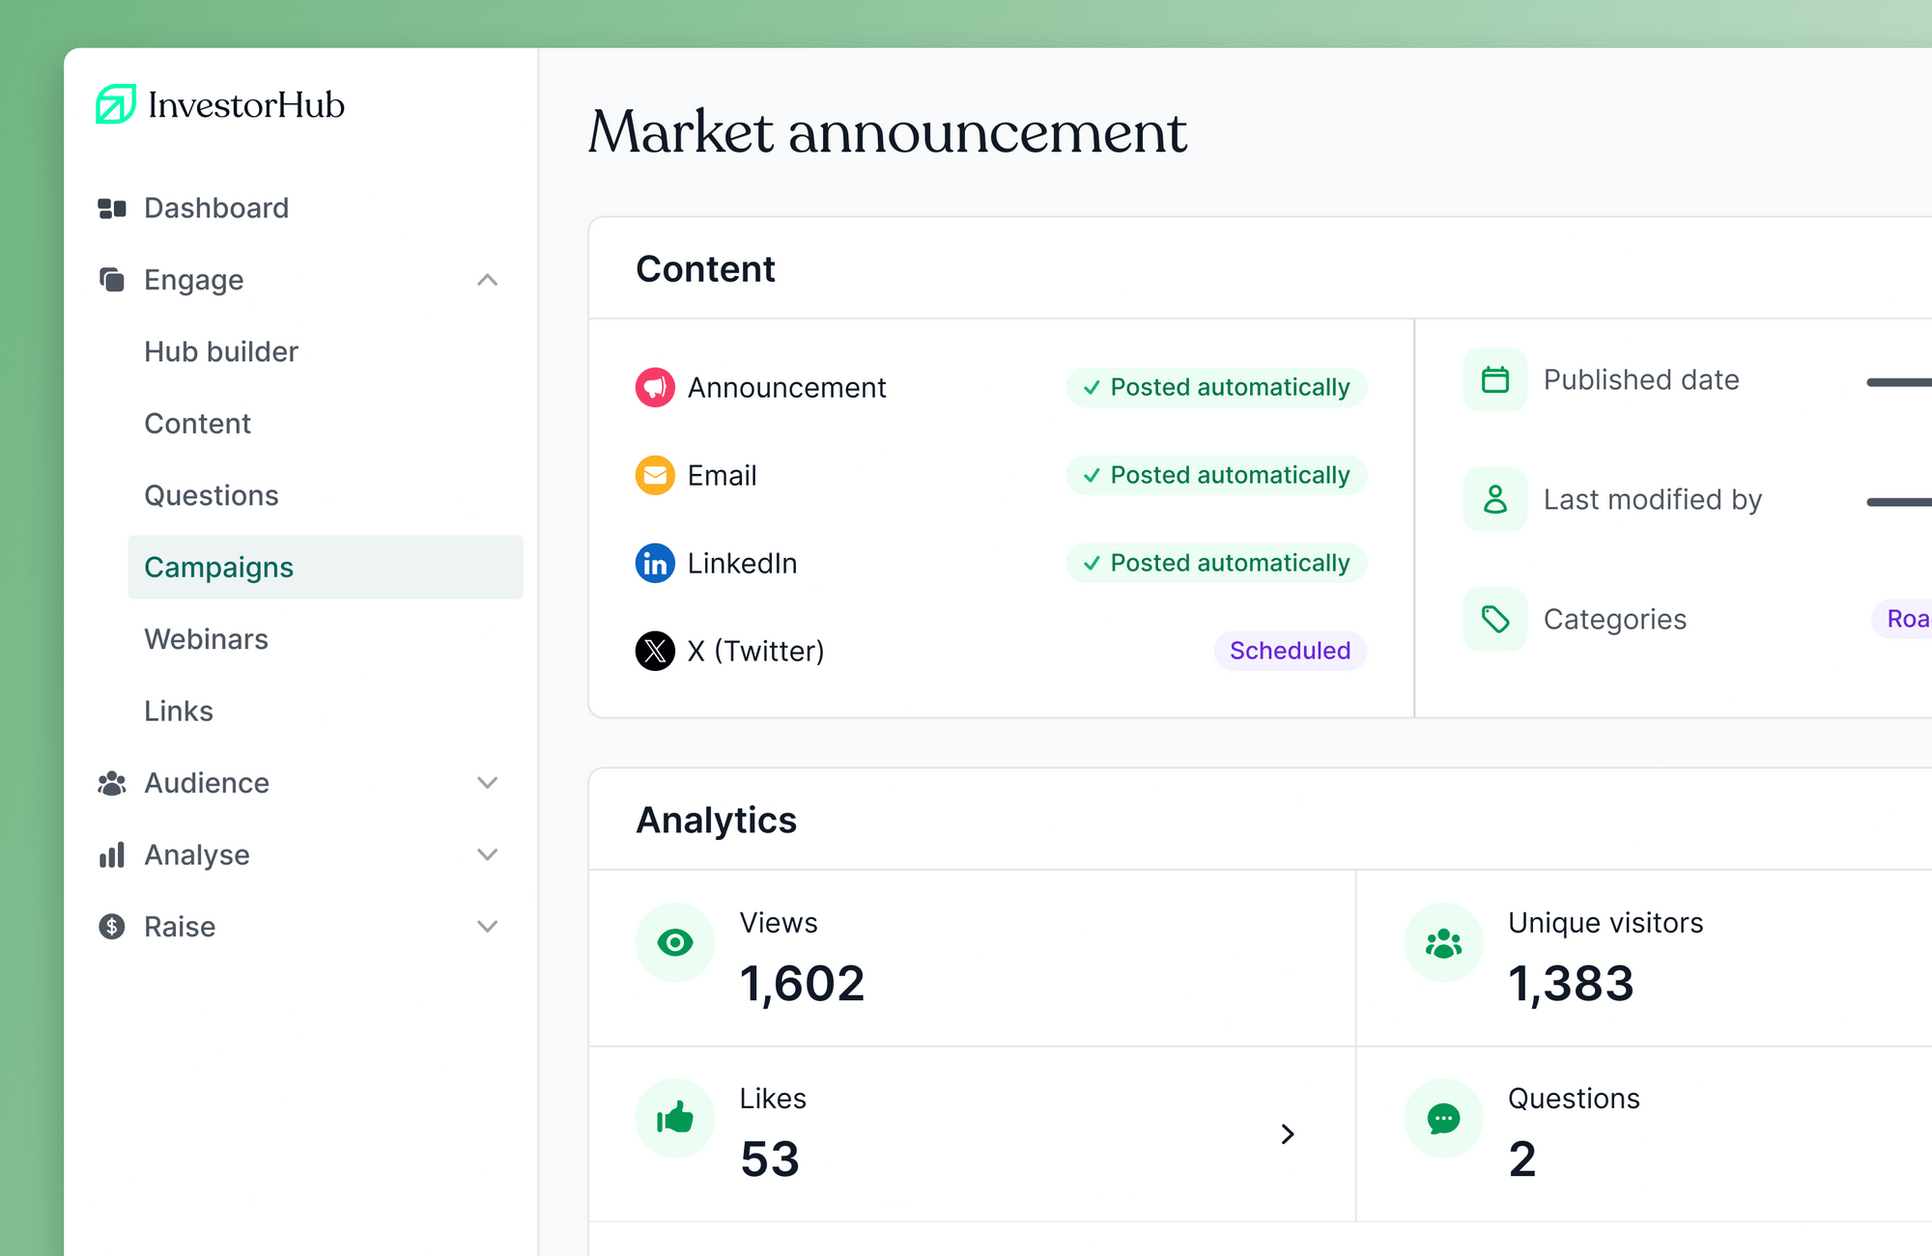
Task: Click the Categories label
Action: [x=1615, y=619]
